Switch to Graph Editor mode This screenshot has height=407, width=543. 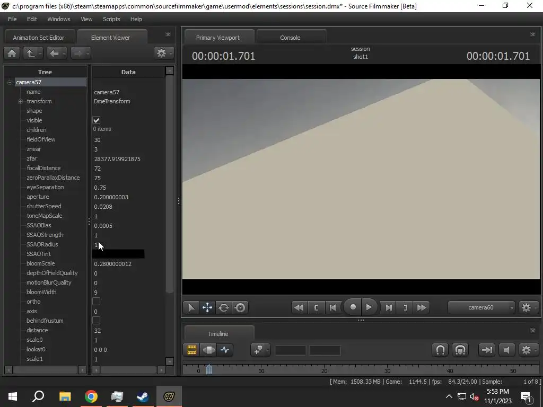pos(225,350)
